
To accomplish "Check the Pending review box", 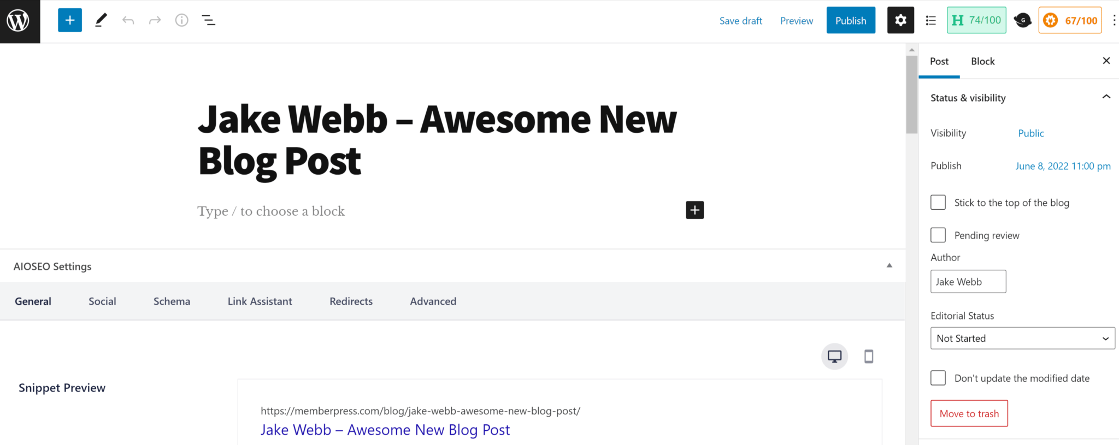I will [938, 235].
